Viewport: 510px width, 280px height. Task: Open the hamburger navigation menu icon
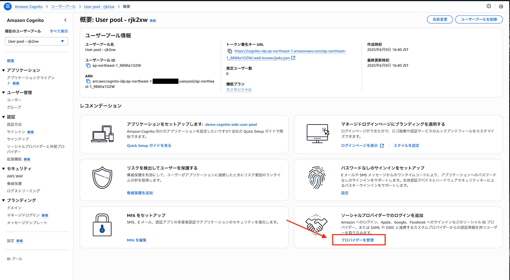[x=8, y=6]
